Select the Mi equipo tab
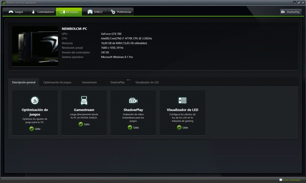 tap(69, 12)
